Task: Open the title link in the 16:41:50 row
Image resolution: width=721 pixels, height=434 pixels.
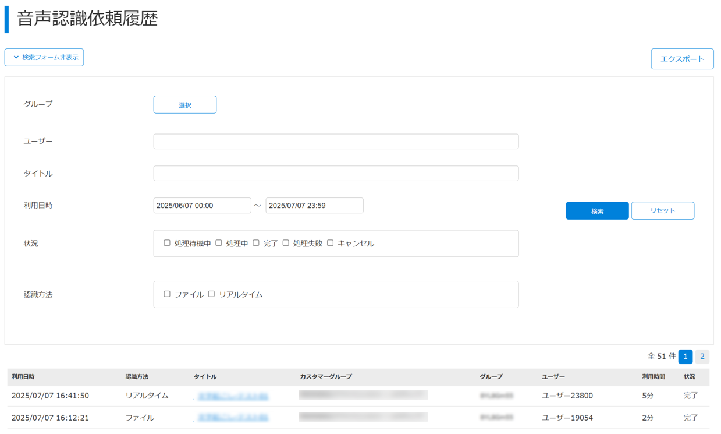Action: click(233, 396)
